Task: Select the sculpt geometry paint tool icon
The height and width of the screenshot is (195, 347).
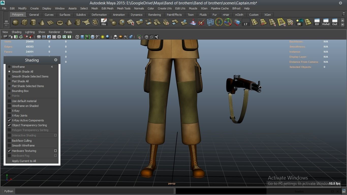Action: pos(201,22)
